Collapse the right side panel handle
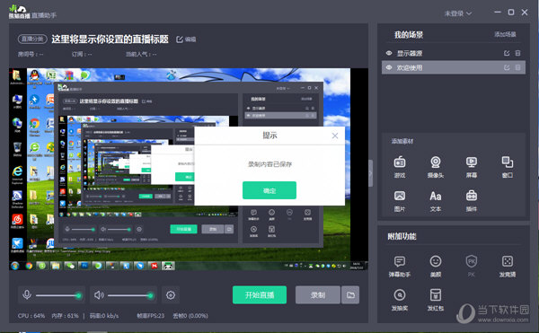This screenshot has height=333, width=539. (x=370, y=173)
